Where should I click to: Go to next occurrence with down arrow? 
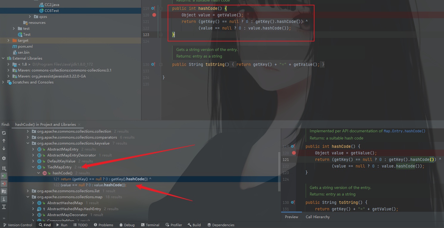(4, 148)
